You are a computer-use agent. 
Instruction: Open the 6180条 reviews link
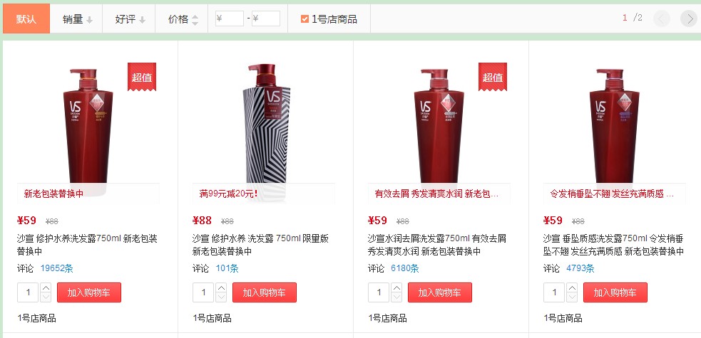[404, 268]
